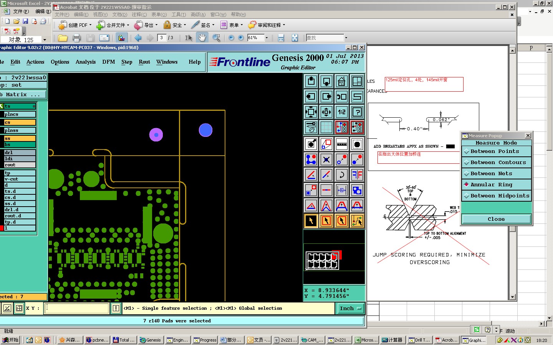Screen dimensions: 553x345
Task: Open the ruler measure tool icon
Action: 342,144
